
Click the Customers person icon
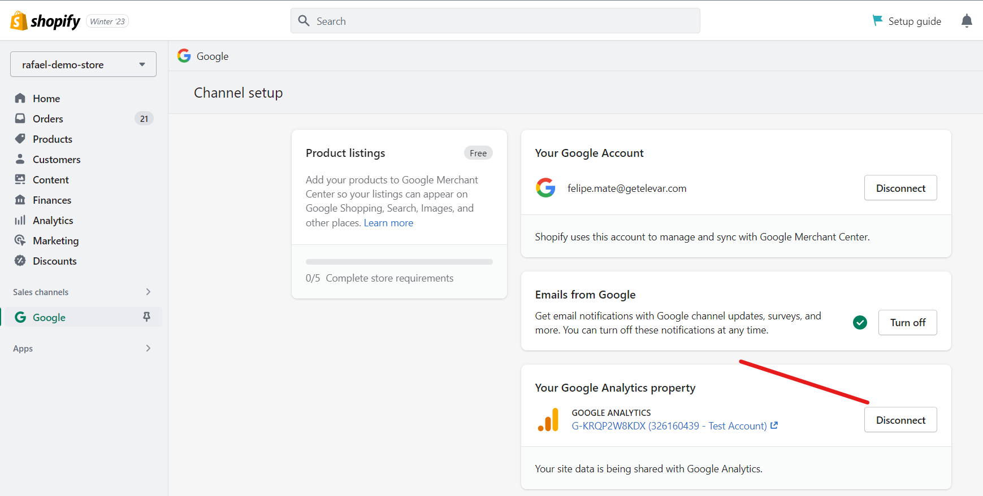(x=20, y=159)
